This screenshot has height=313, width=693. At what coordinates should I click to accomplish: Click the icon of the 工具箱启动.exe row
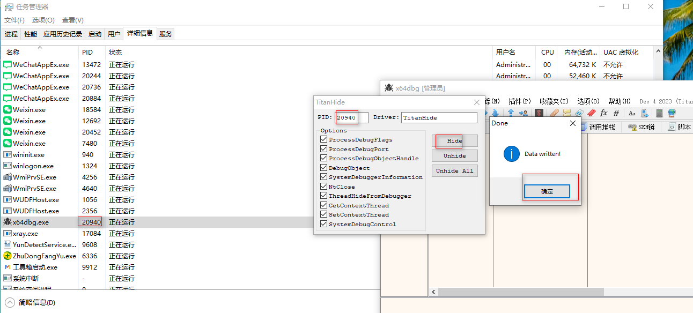8,267
